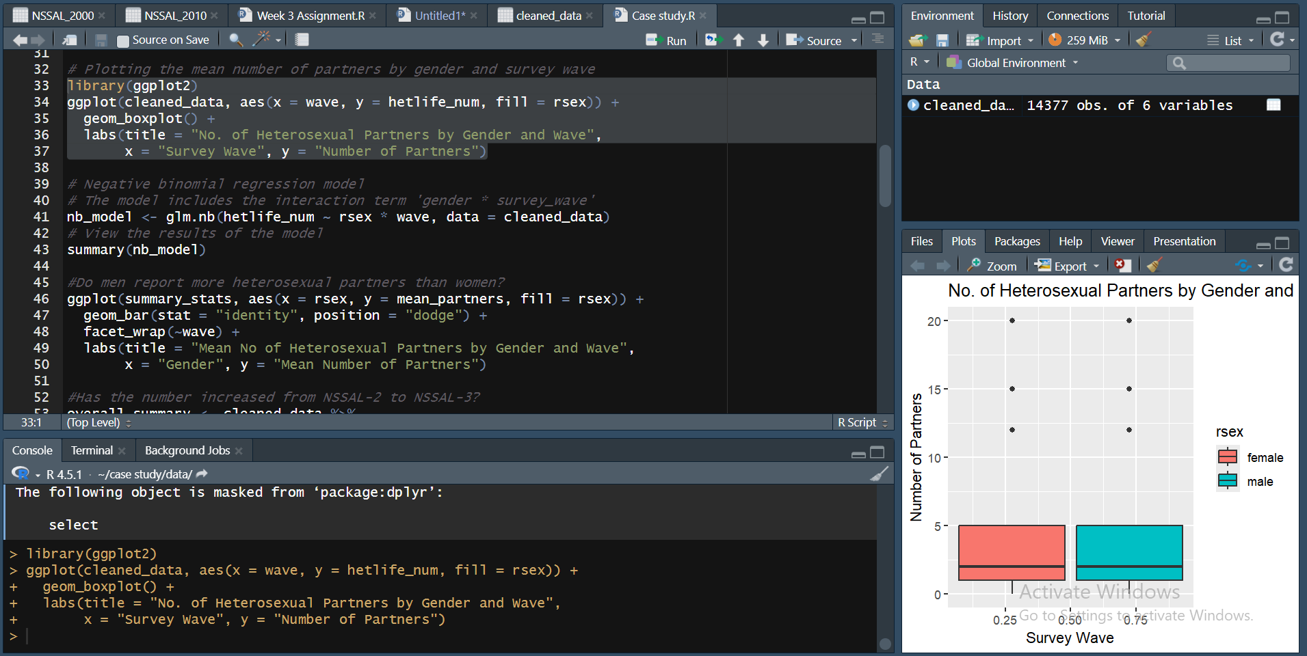Open Find/Replace with the magnifier icon
Screen dimensions: 1307x656
pos(236,40)
